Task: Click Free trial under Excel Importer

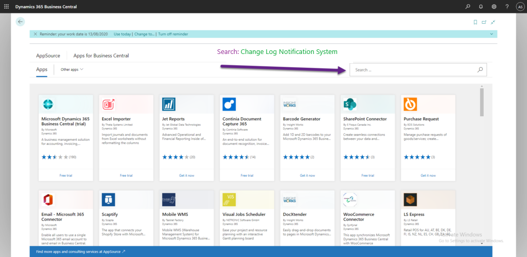Action: (x=126, y=175)
